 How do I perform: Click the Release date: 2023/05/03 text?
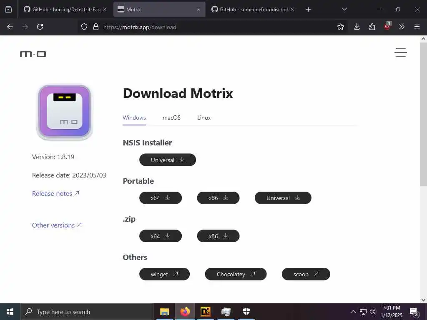pos(69,175)
